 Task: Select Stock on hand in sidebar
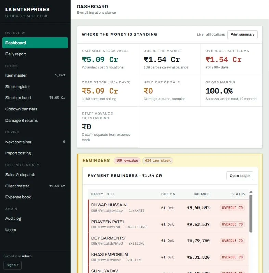click(x=35, y=98)
